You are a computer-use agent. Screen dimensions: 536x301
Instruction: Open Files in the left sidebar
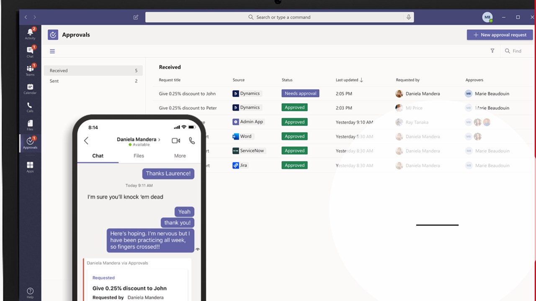click(x=30, y=125)
